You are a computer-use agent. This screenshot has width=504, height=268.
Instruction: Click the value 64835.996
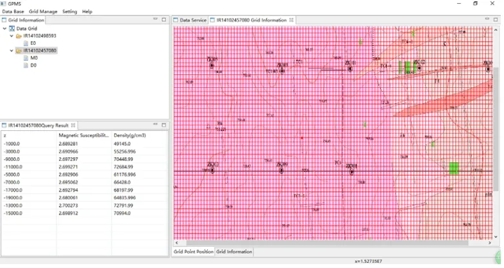pos(124,198)
